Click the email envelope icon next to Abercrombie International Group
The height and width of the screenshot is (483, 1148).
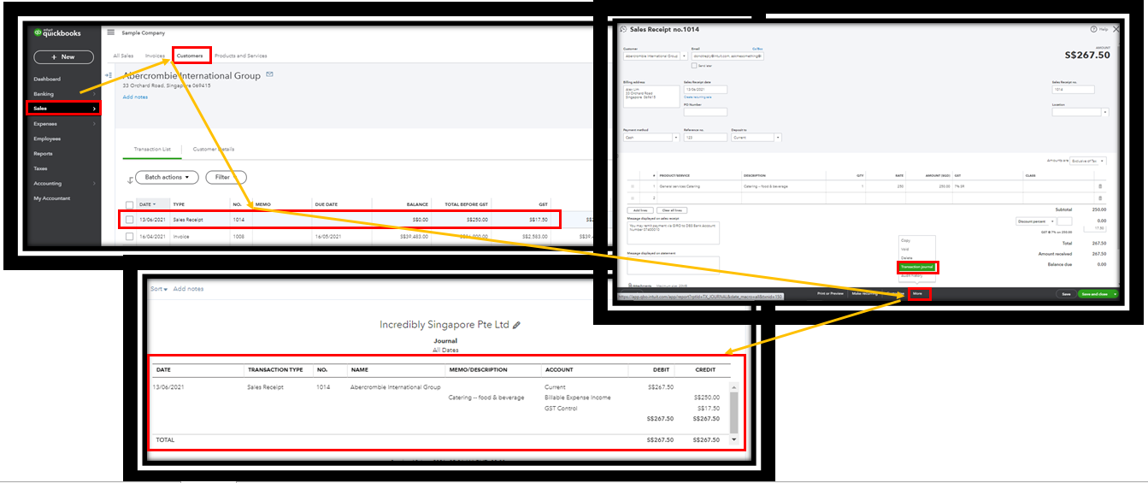click(x=269, y=74)
